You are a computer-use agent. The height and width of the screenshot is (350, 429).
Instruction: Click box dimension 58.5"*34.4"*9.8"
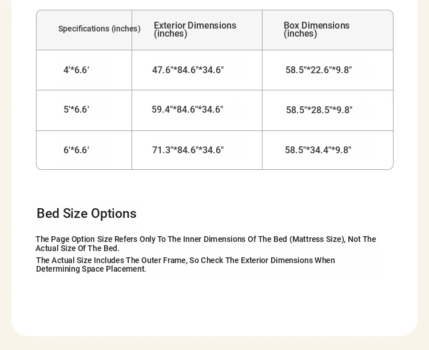[318, 150]
